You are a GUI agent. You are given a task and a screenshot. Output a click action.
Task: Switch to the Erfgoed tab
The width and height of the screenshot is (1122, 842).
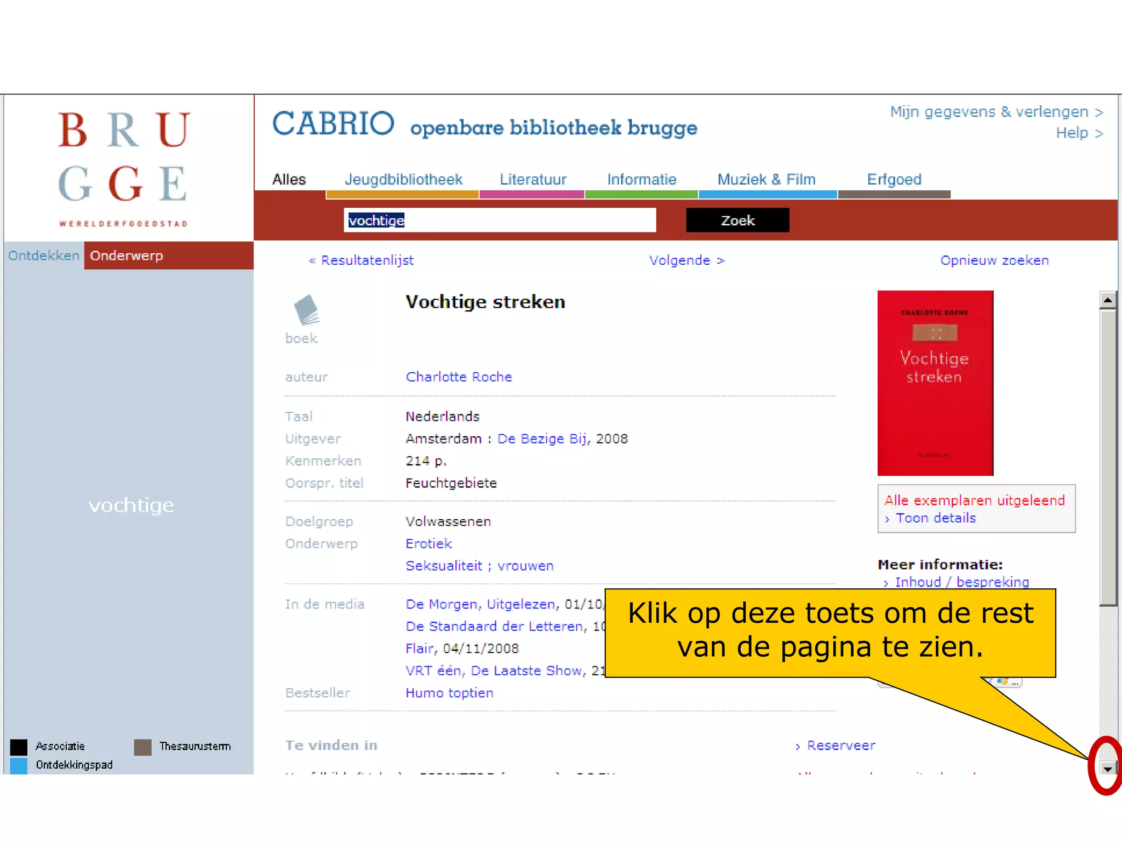pyautogui.click(x=894, y=179)
